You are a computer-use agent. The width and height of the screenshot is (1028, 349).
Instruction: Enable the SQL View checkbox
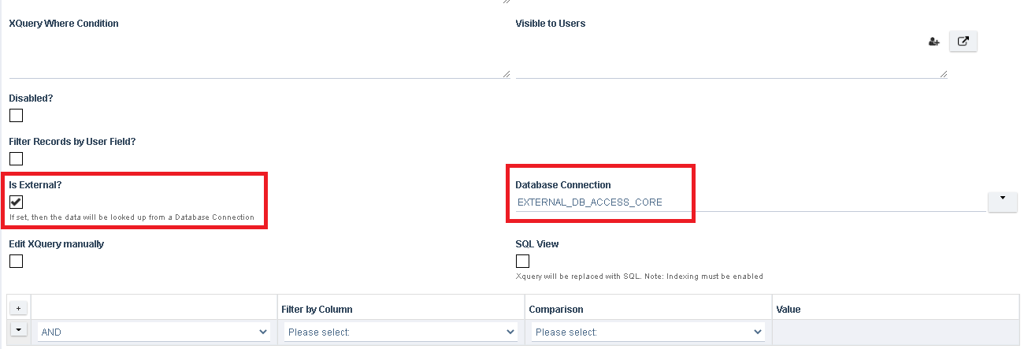pos(522,262)
